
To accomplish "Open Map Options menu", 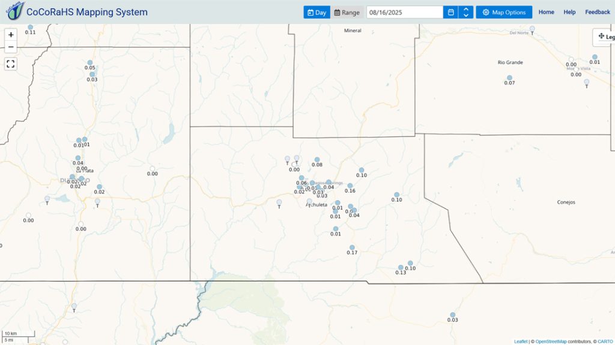I will (504, 12).
